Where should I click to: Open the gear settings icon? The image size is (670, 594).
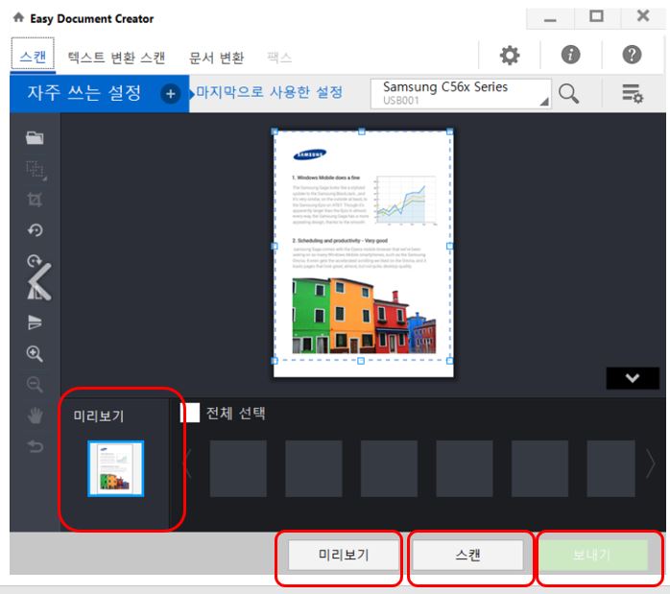tap(510, 55)
